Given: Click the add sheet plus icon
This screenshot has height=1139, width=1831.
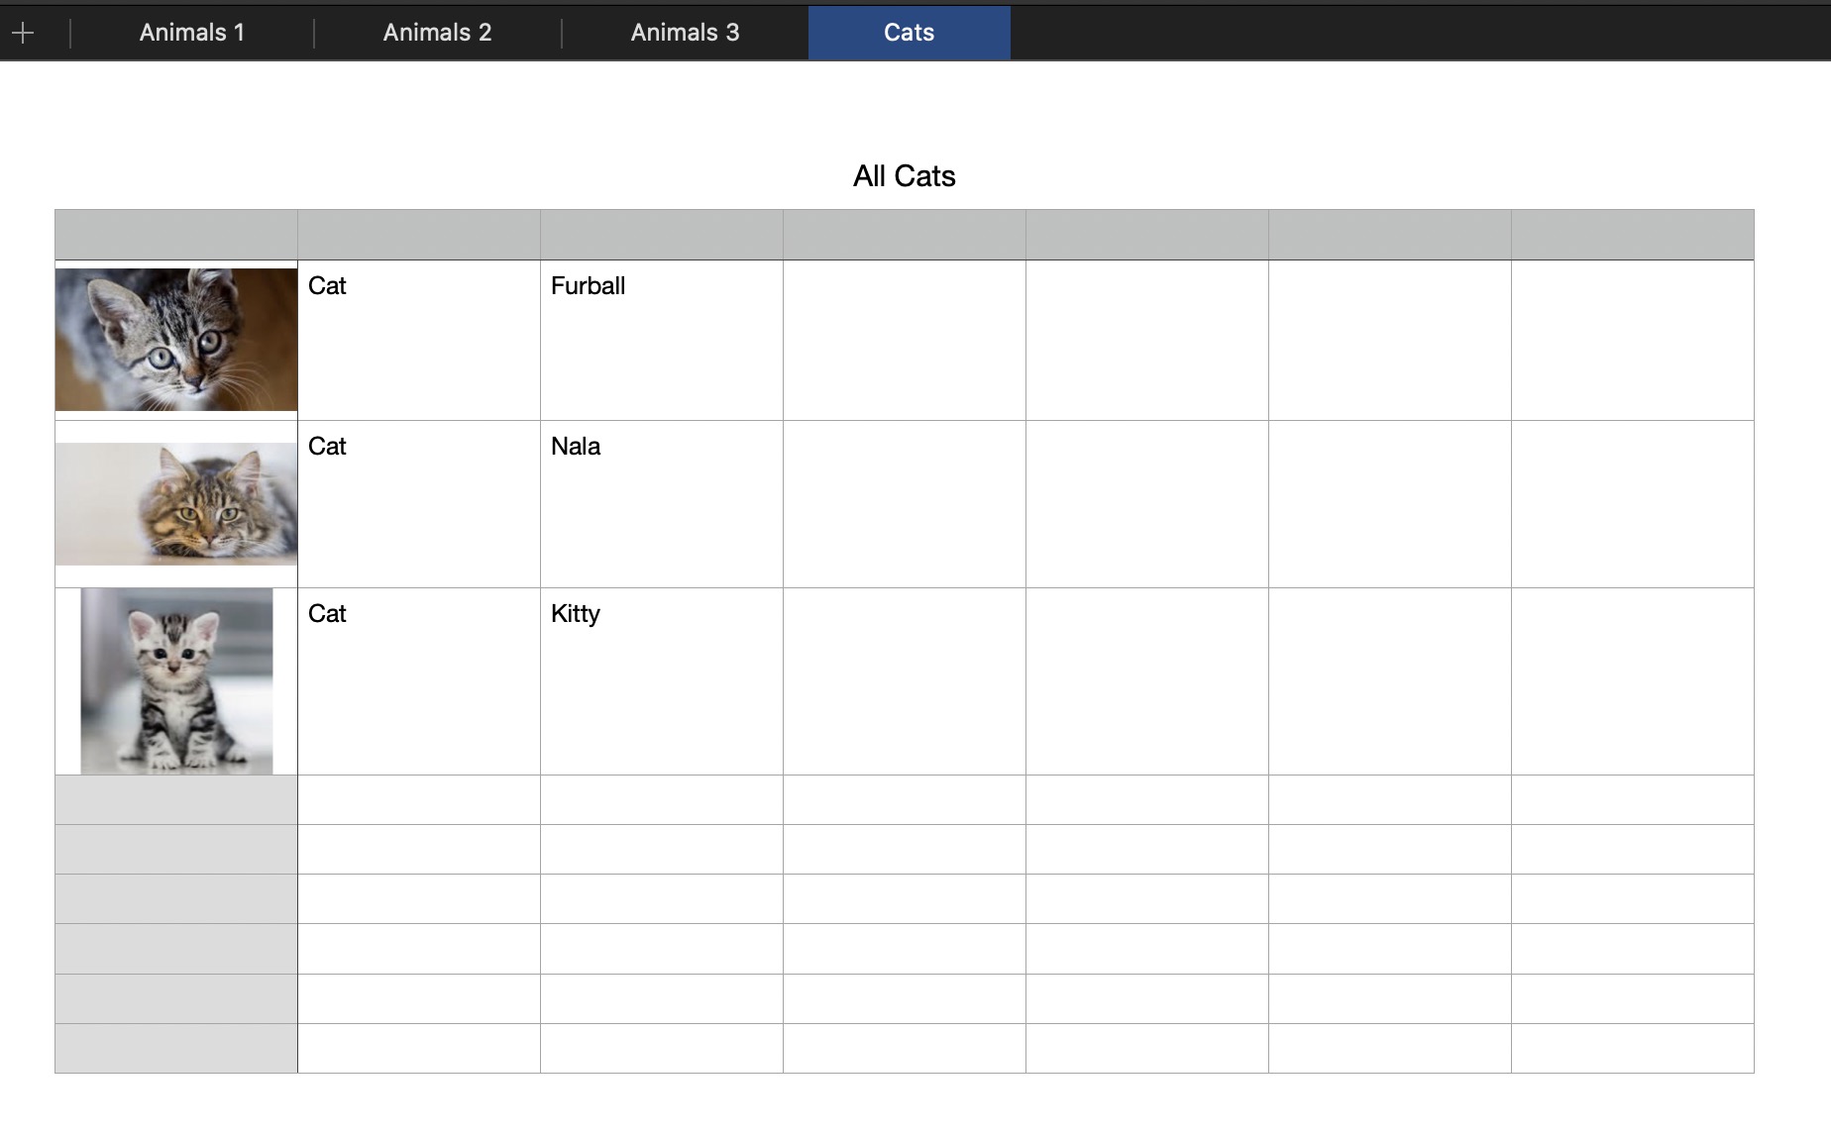Looking at the screenshot, I should (23, 33).
